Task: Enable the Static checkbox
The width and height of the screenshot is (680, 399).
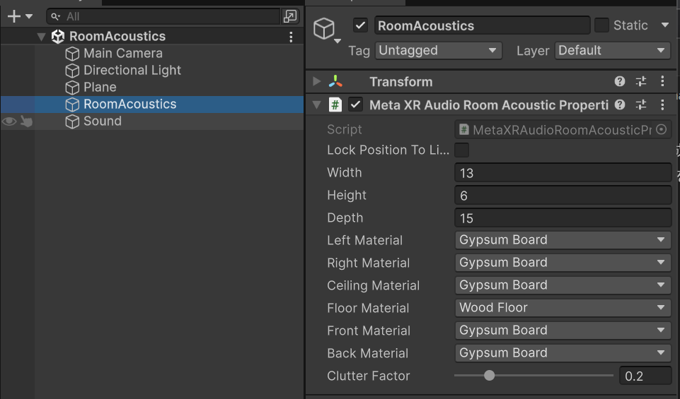Action: click(x=601, y=25)
